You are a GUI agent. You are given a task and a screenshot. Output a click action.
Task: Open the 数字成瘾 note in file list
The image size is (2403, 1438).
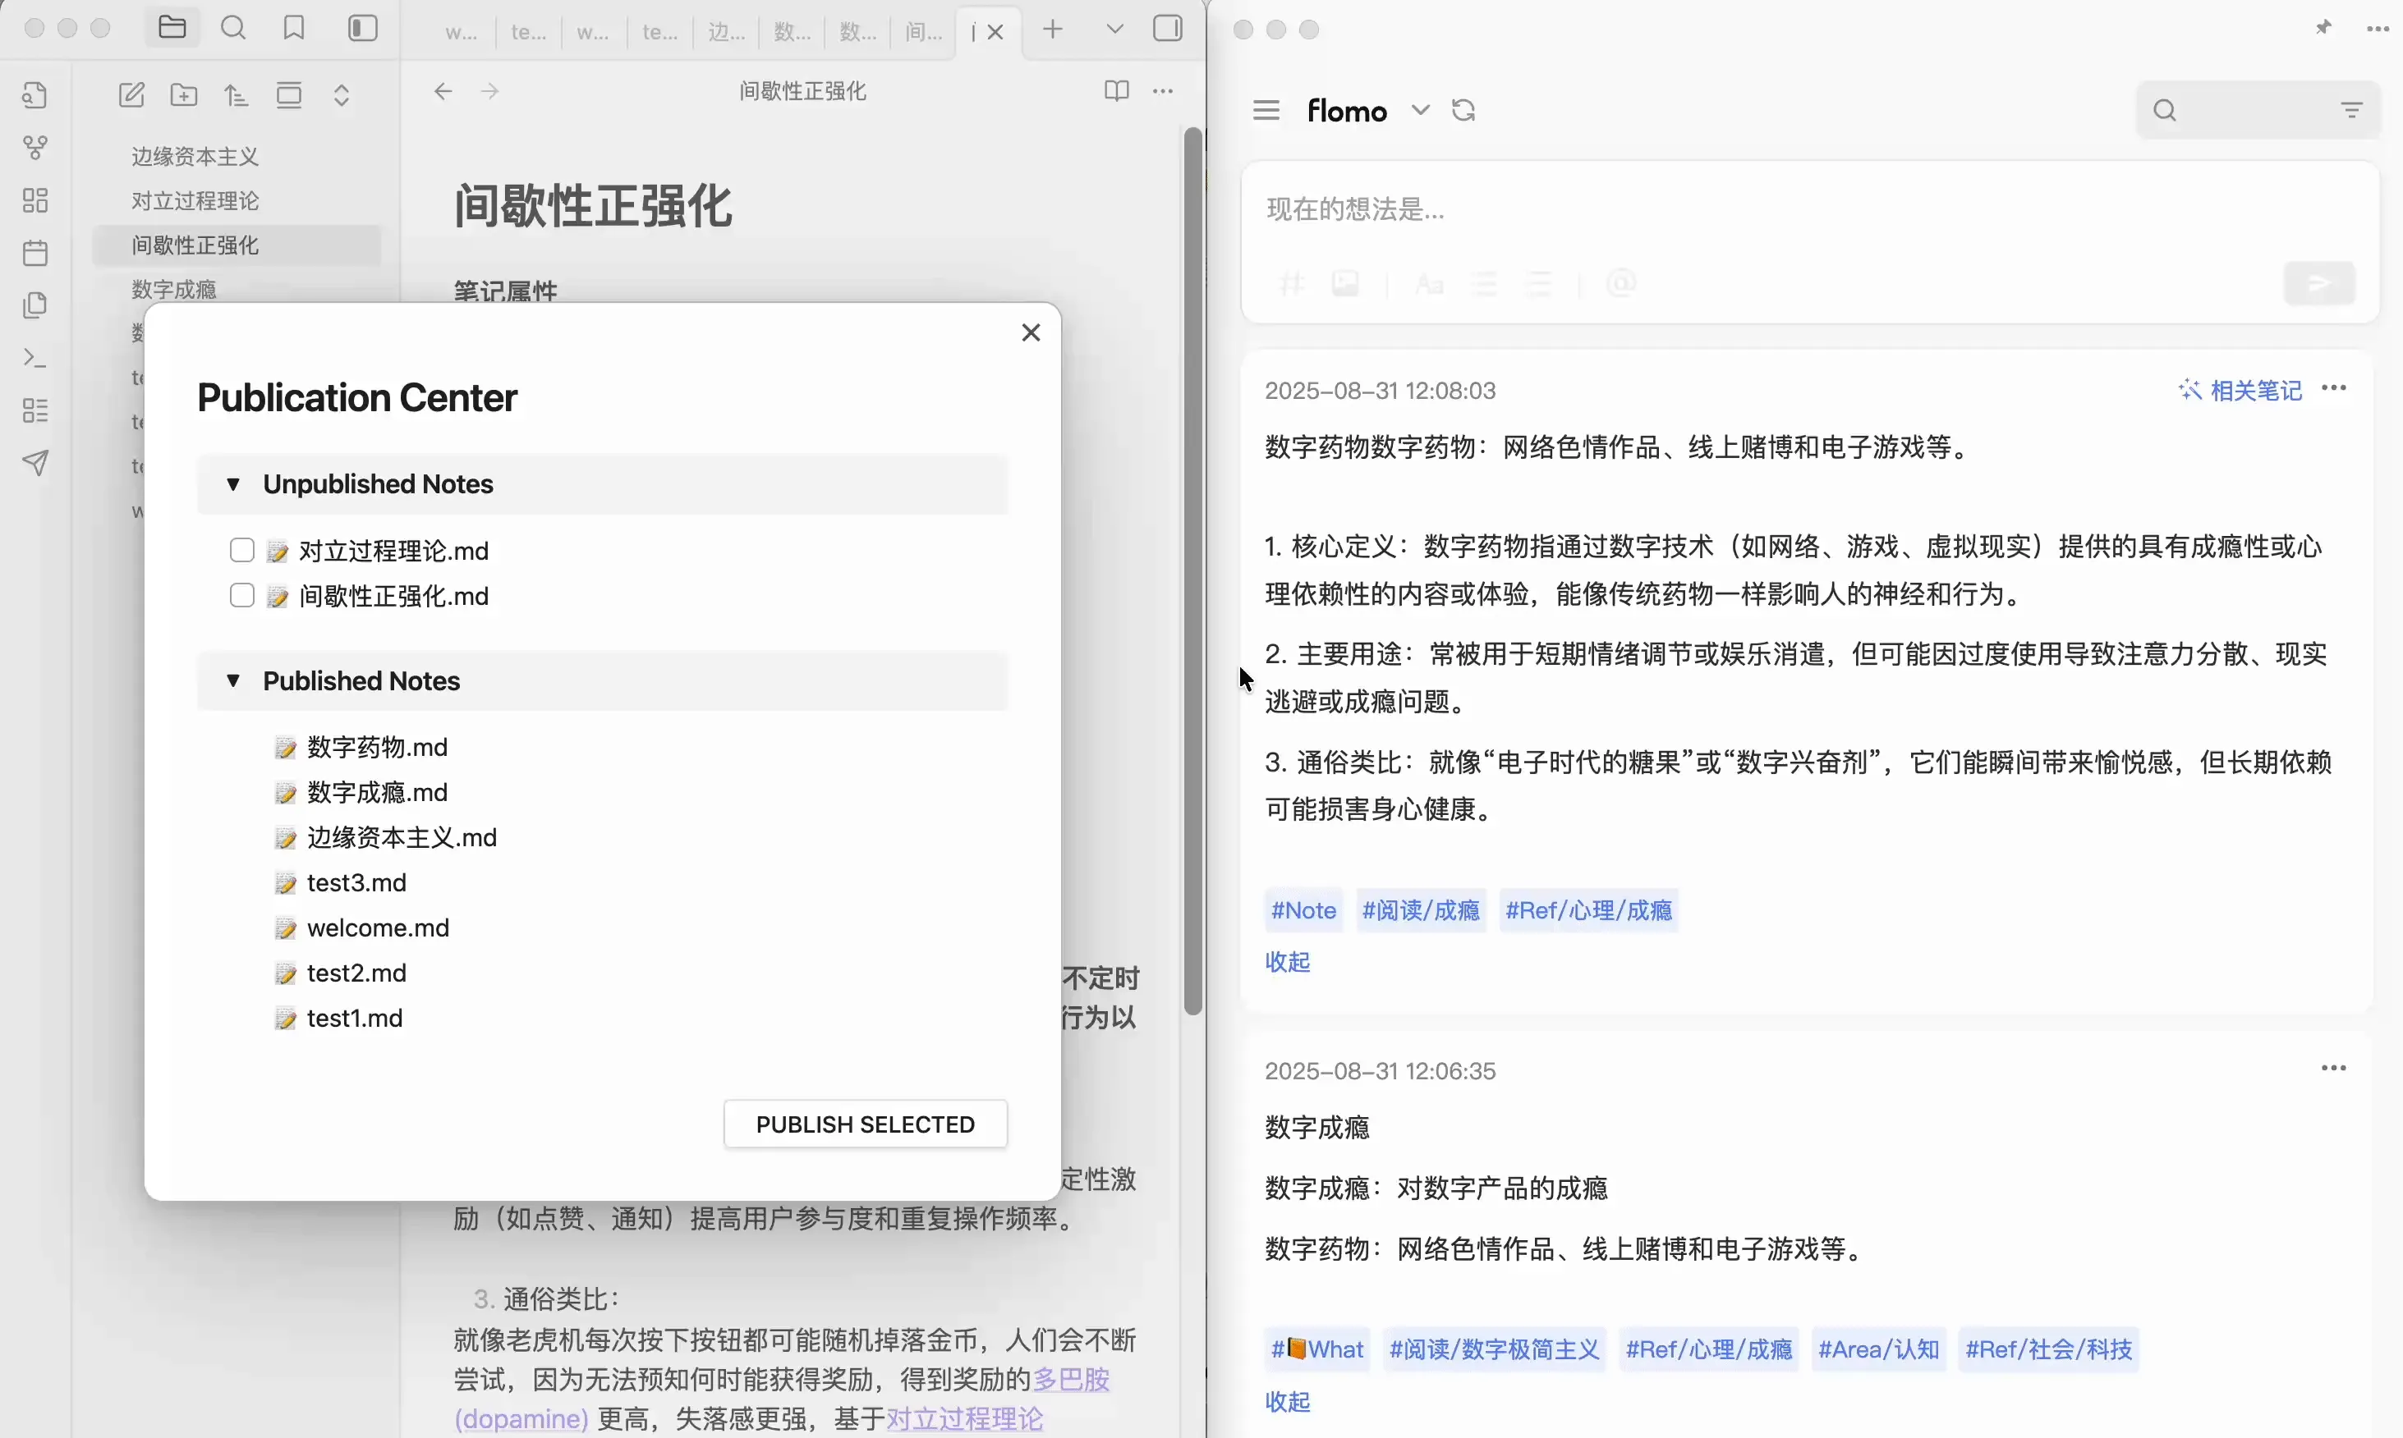coord(174,289)
